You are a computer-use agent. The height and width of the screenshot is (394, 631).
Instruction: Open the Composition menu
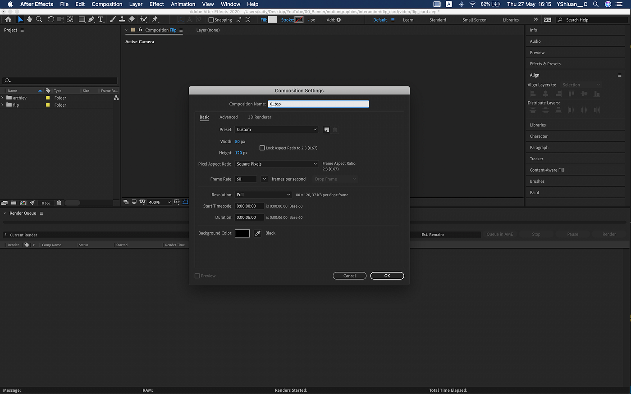pyautogui.click(x=107, y=4)
